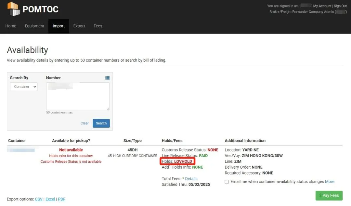Open Total Fees Details link
Screen dimensions: 351x206
(x=191, y=179)
